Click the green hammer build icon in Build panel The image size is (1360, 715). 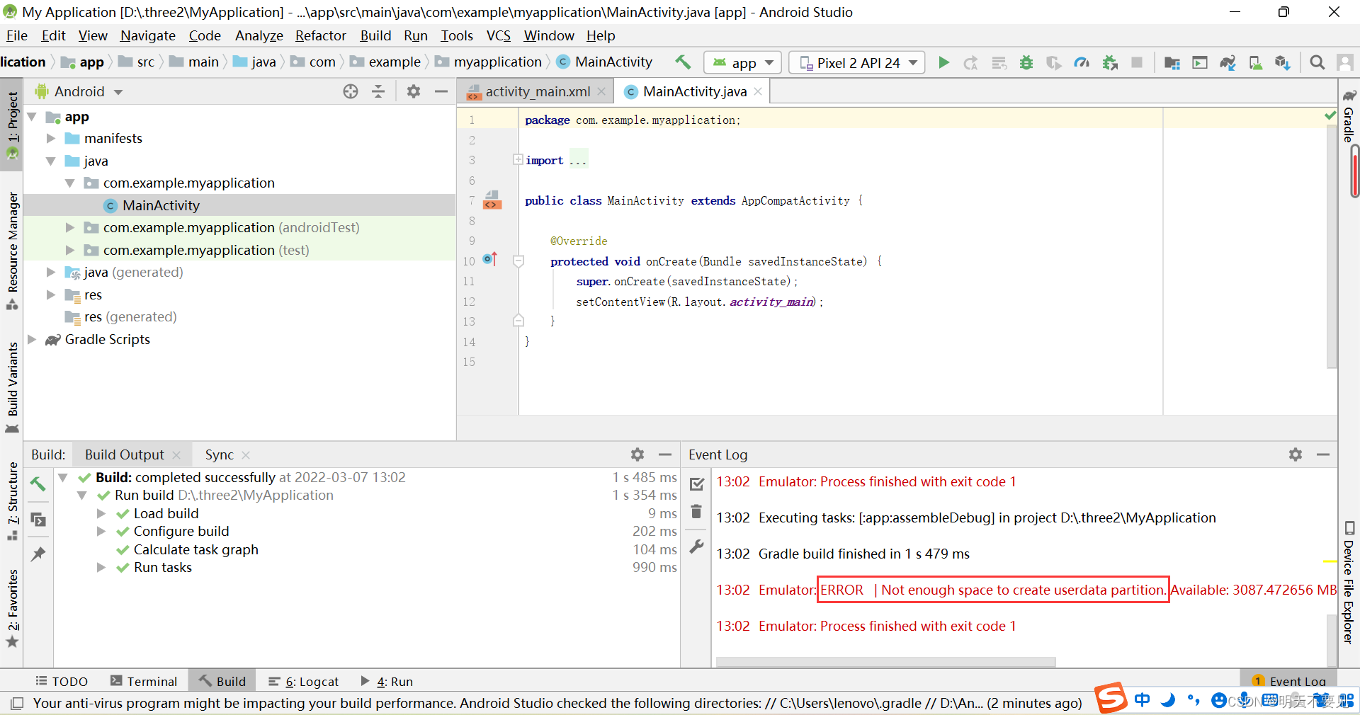pyautogui.click(x=38, y=484)
